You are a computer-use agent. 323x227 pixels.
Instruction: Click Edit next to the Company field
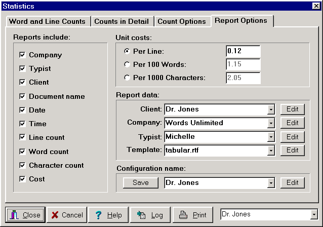click(x=293, y=123)
